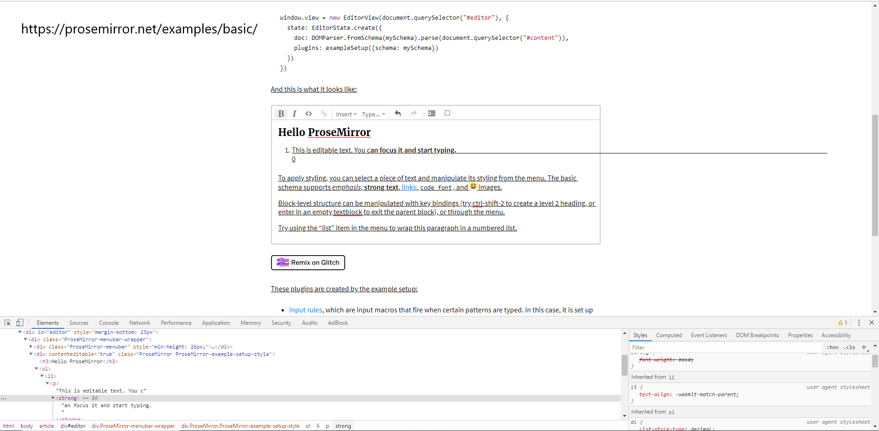Open Event Listeners sidebar tab
The width and height of the screenshot is (879, 431).
[x=709, y=335]
